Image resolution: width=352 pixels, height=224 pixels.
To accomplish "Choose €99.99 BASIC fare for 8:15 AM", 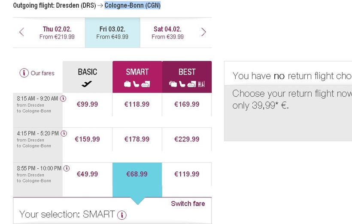I will pos(88,104).
